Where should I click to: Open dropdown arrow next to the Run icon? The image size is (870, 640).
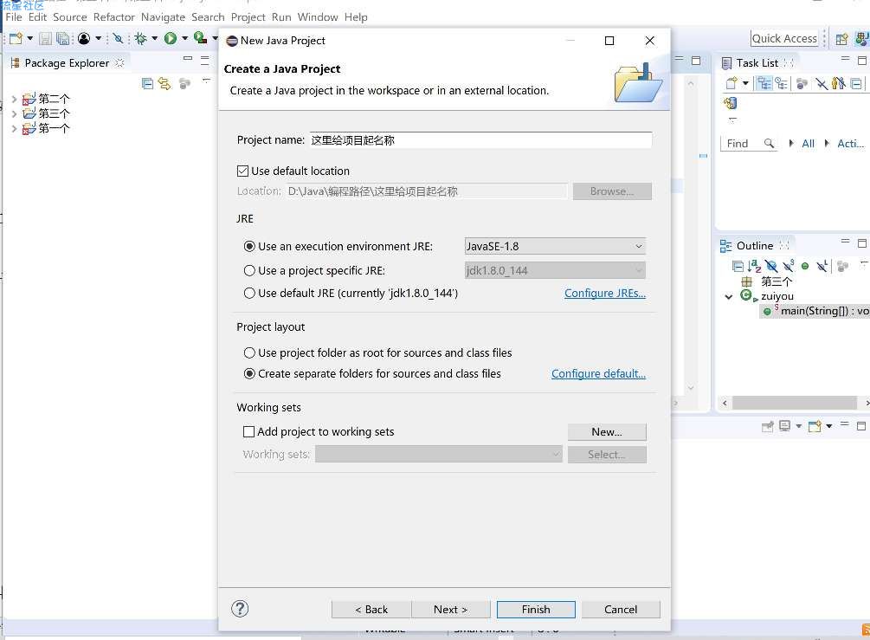(x=184, y=38)
